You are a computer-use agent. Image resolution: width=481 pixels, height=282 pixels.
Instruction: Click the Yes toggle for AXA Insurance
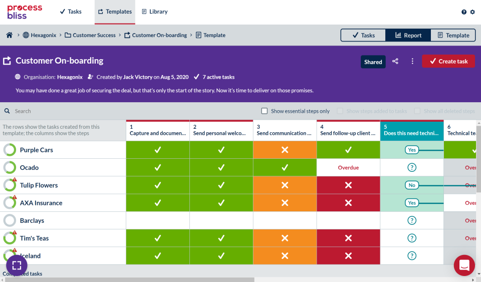(412, 203)
